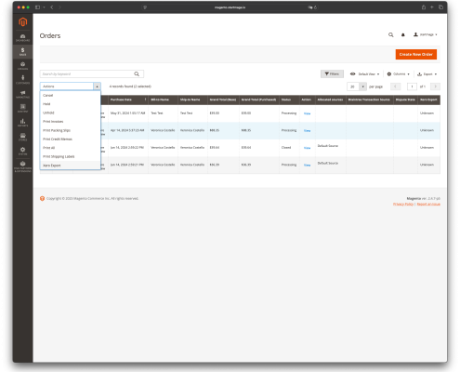
Task: Expand the Export dropdown
Action: 427,74
